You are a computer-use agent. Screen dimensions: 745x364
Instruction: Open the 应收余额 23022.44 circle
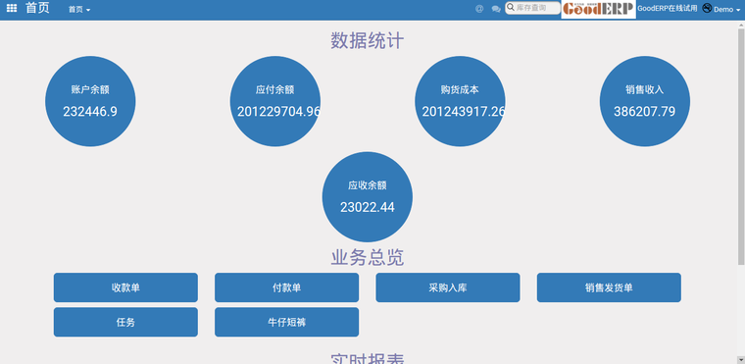(368, 197)
